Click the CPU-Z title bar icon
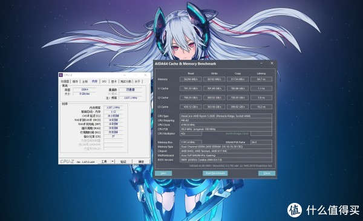The image size is (363, 221). (x=61, y=75)
